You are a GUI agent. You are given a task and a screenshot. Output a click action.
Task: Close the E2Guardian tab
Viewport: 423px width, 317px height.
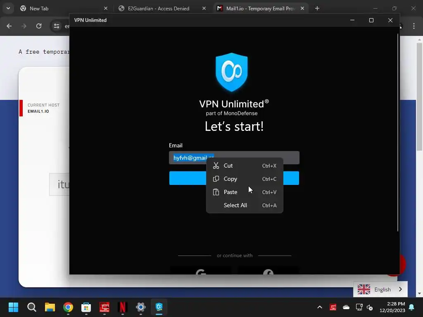204,8
